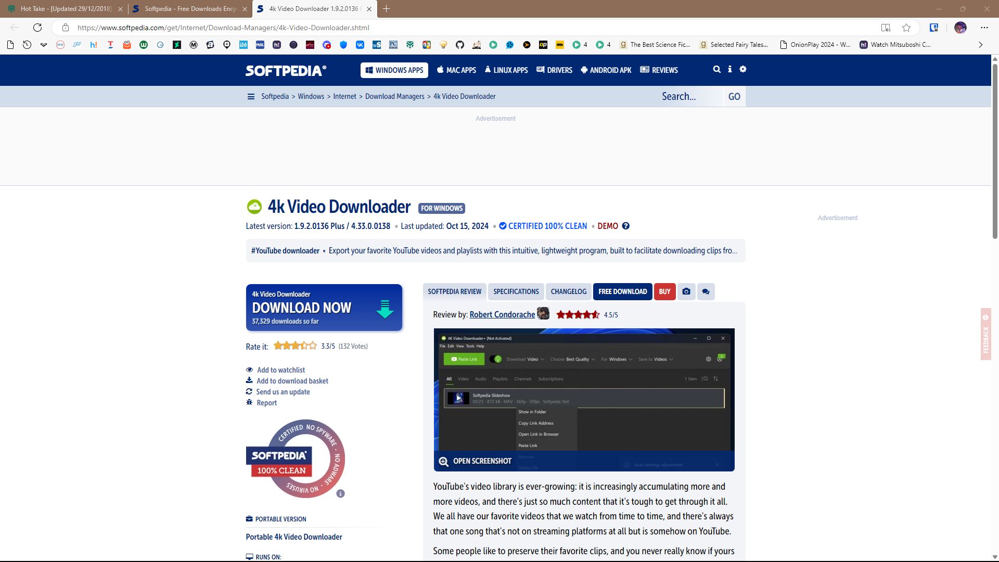Click the Softpedia search input field
999x562 pixels.
[691, 96]
